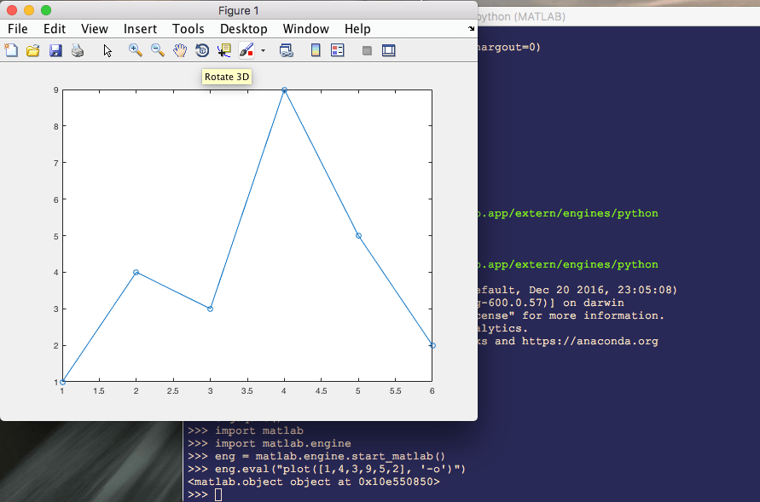
Task: Select the Zoom In tool
Action: point(133,50)
